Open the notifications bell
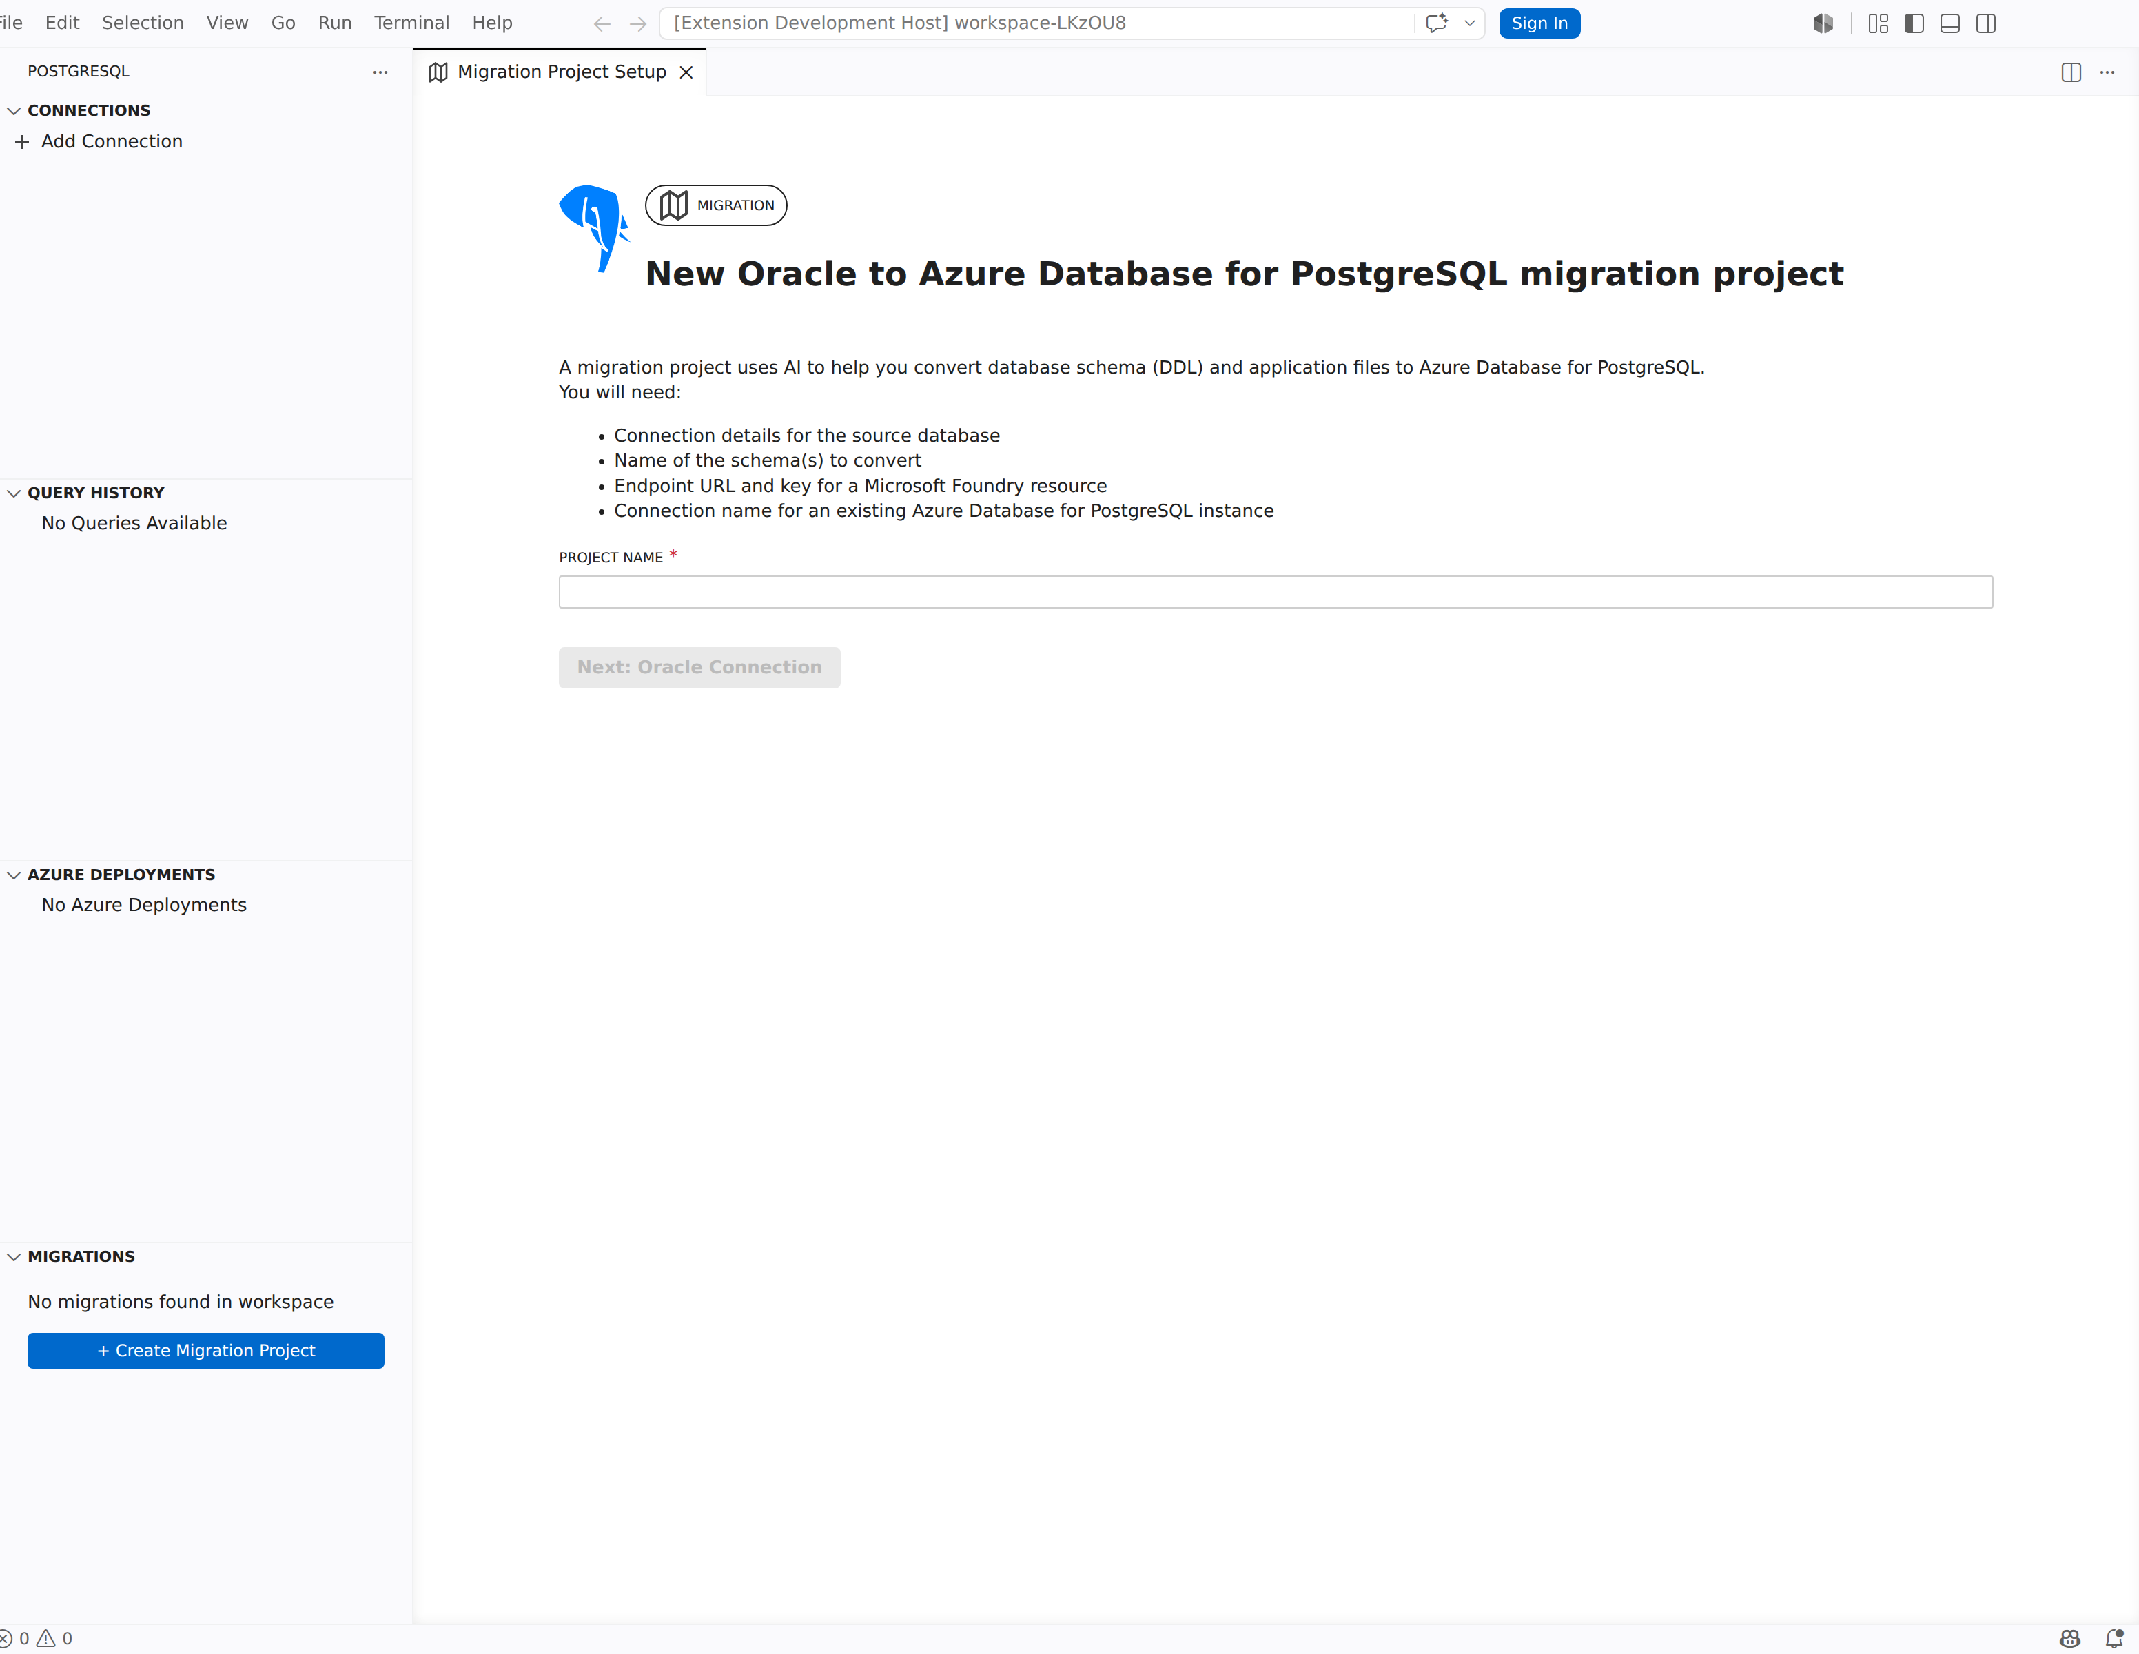 point(2114,1638)
